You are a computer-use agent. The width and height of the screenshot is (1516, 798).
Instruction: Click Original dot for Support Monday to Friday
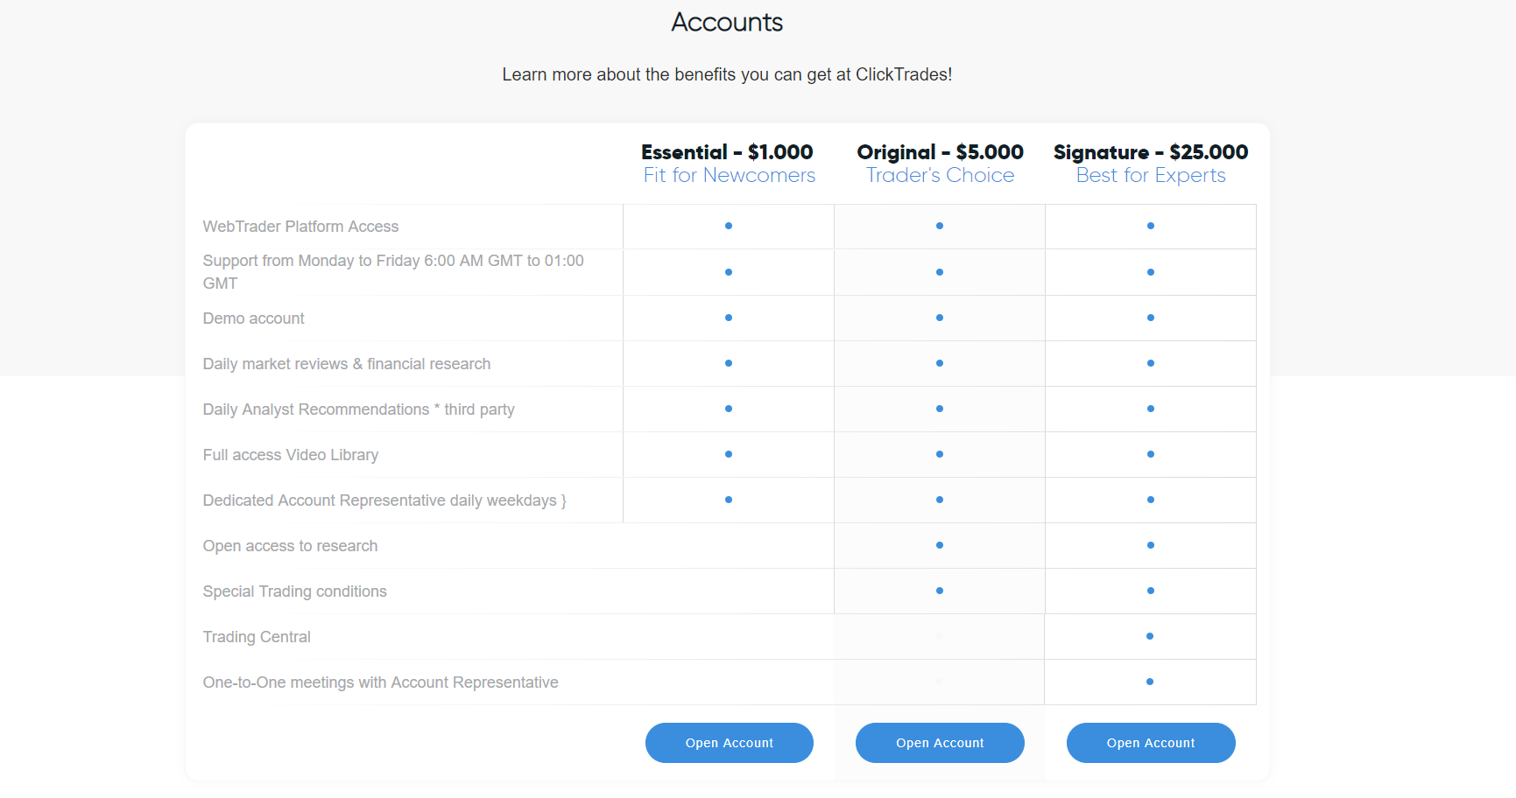[x=940, y=272]
